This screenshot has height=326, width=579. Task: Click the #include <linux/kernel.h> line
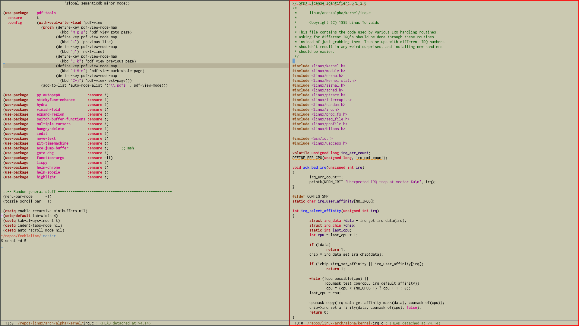pyautogui.click(x=318, y=66)
